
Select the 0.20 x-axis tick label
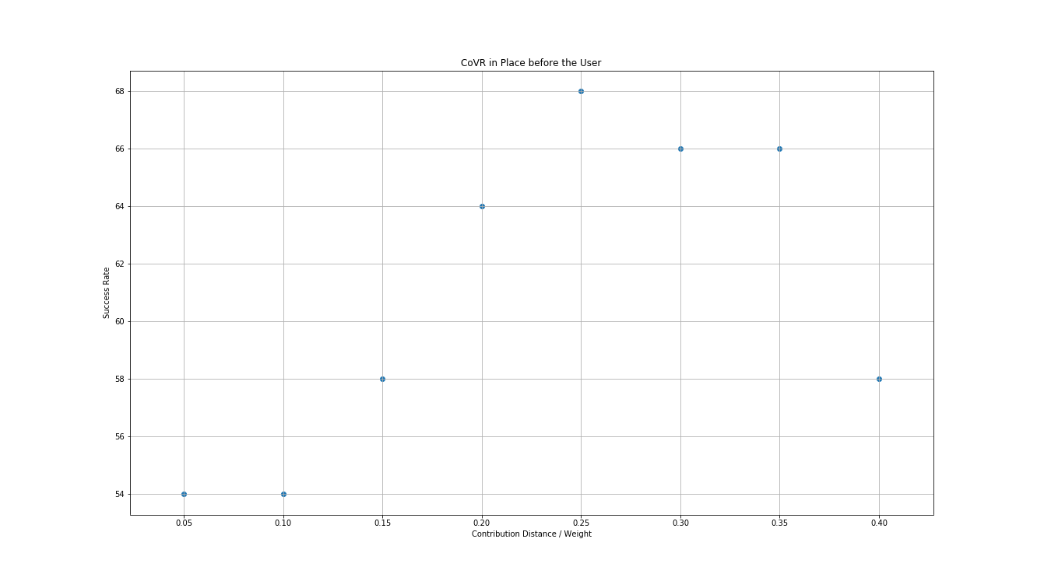pyautogui.click(x=482, y=523)
